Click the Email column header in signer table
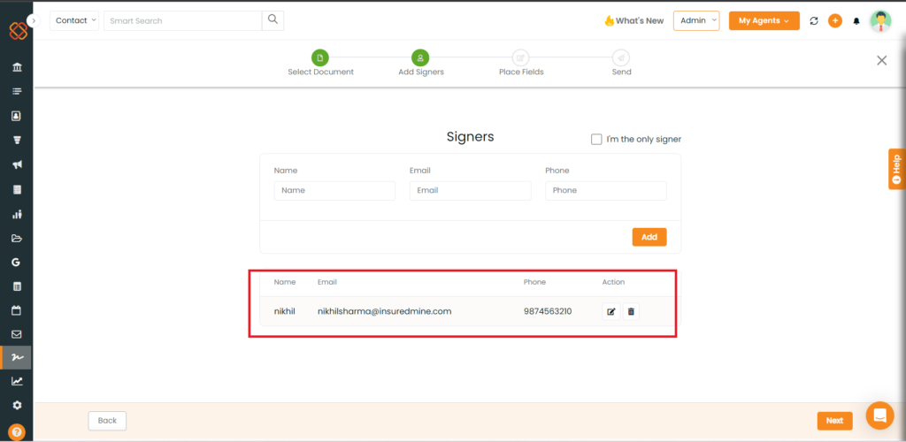 (327, 282)
